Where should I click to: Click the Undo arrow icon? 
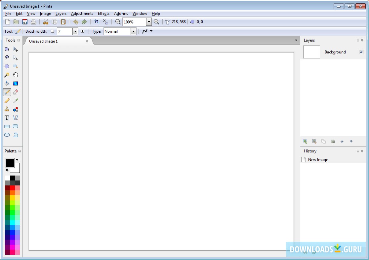[75, 22]
